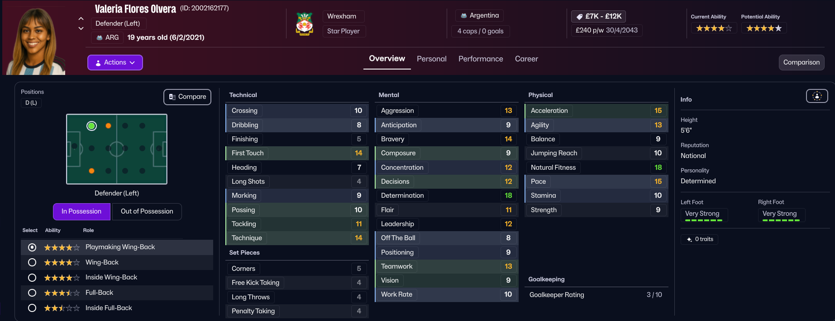Click the Current Ability star rating

tap(714, 28)
